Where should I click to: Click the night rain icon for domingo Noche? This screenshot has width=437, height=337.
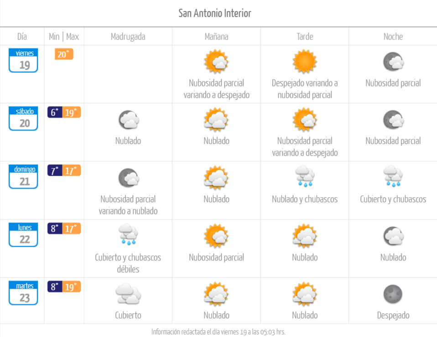point(393,177)
